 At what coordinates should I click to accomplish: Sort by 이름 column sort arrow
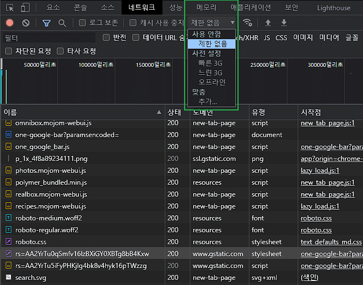click(x=159, y=112)
